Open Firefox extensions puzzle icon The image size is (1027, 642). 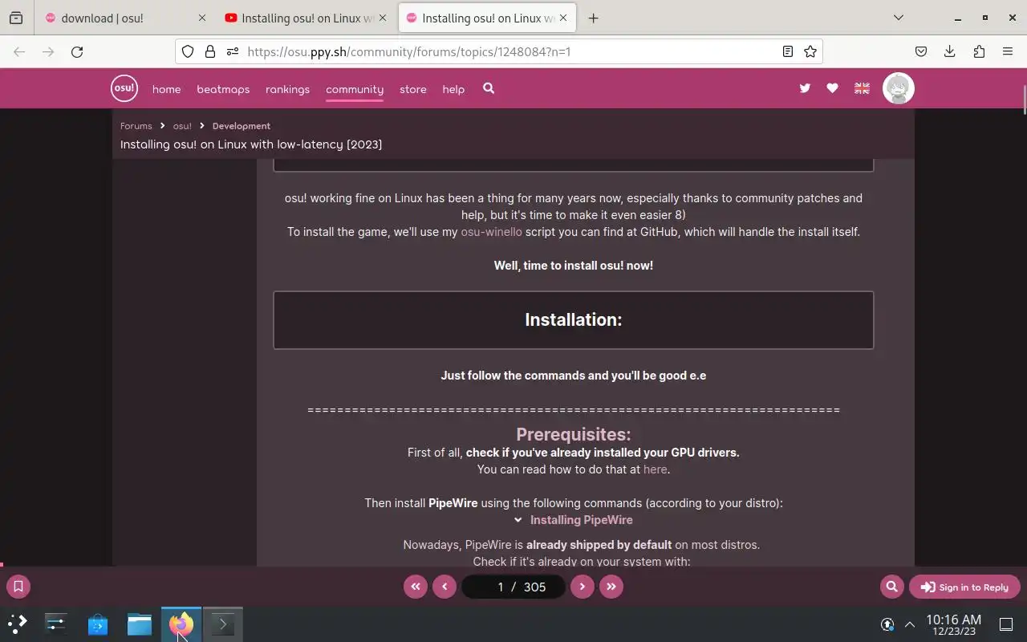click(x=979, y=51)
